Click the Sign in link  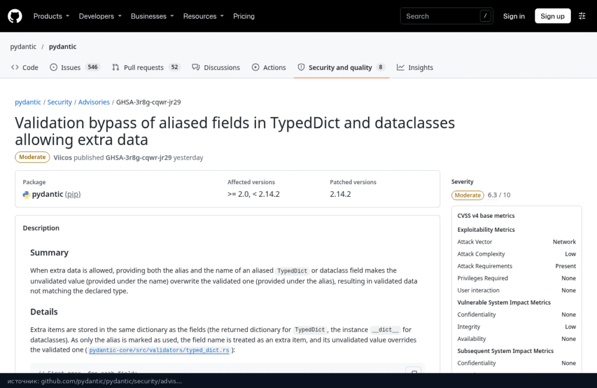pos(514,16)
